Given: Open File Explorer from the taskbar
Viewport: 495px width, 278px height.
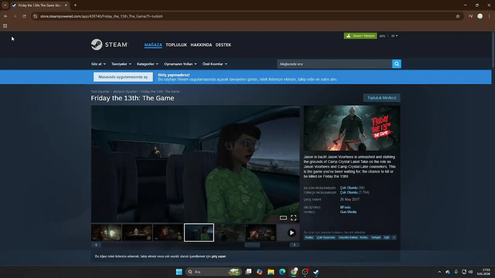Looking at the screenshot, I should click(x=271, y=272).
